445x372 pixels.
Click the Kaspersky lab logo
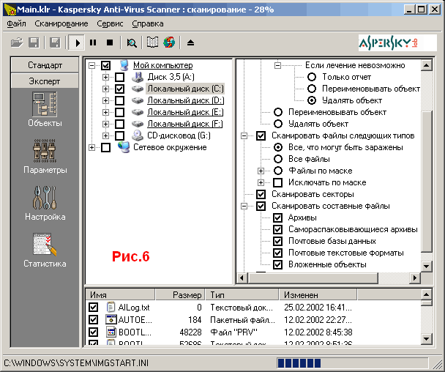[x=397, y=42]
